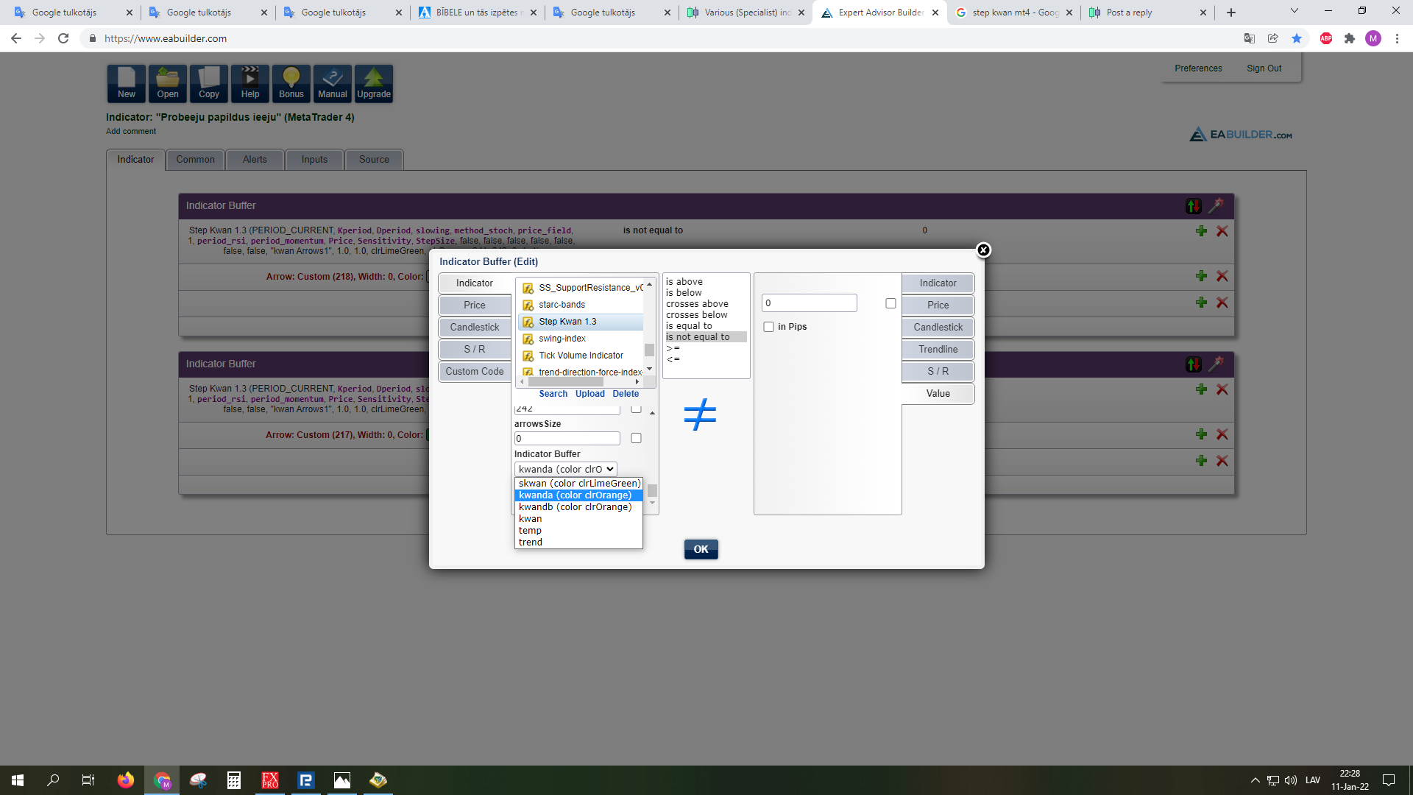This screenshot has width=1413, height=795.
Task: Select swing-index in indicator list
Action: [x=562, y=339]
